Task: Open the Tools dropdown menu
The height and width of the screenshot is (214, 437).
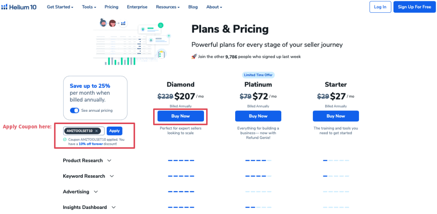Action: point(89,7)
